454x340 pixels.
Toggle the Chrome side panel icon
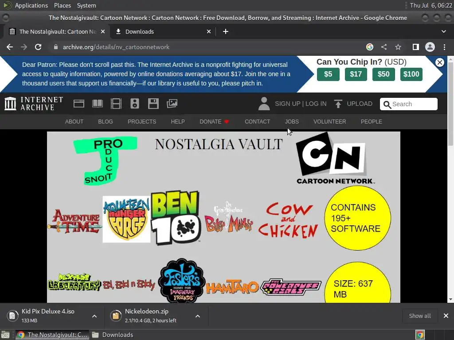tap(416, 47)
